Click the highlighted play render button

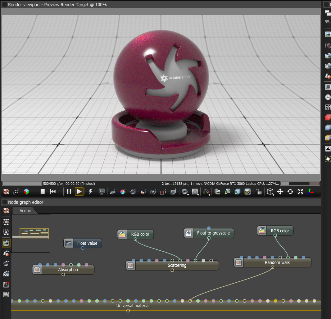79,192
